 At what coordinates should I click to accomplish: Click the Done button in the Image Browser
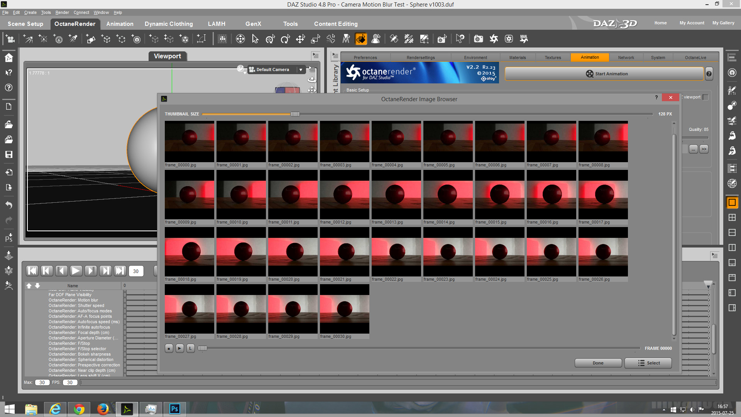[598, 363]
